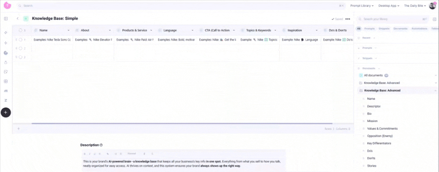This screenshot has height=172, width=439.
Task: Toggle bold in the description toolbar
Action: click(85, 154)
